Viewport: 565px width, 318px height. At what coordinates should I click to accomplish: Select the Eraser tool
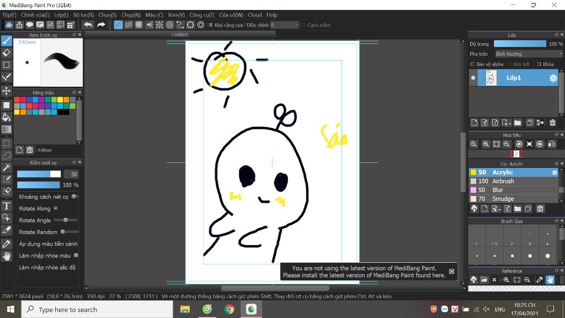click(x=7, y=52)
